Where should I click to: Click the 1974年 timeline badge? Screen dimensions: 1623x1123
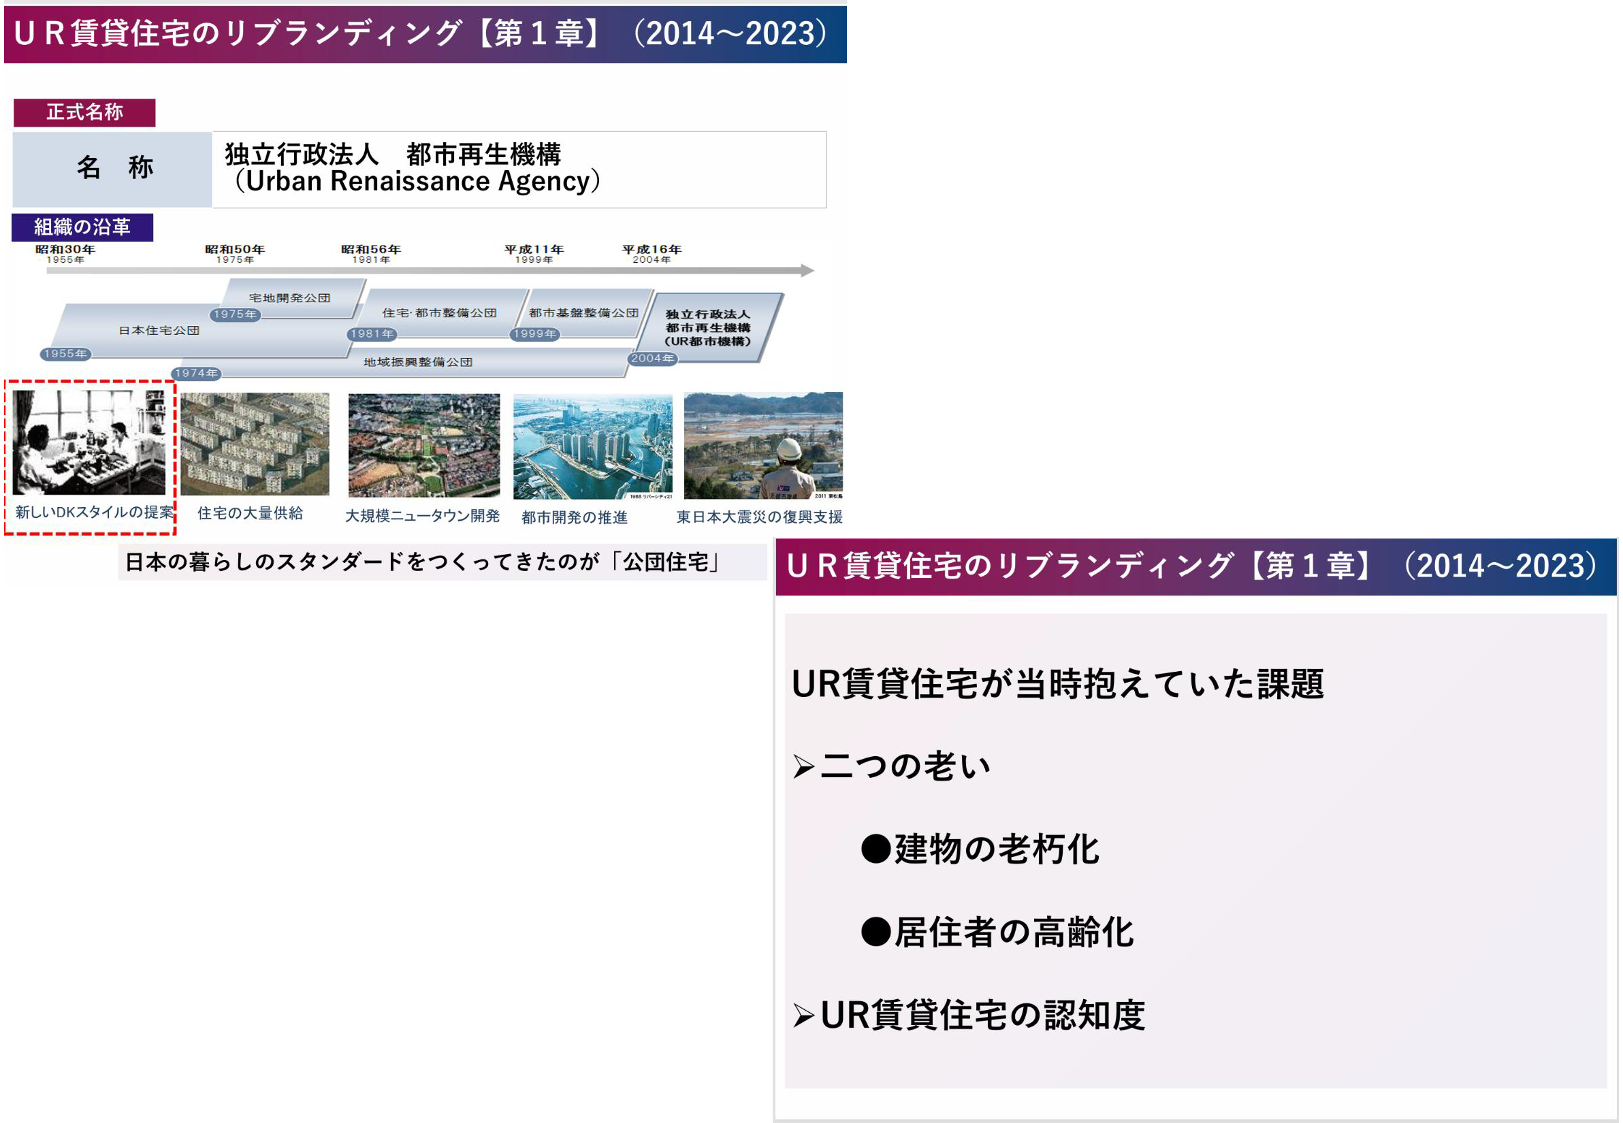click(x=196, y=374)
